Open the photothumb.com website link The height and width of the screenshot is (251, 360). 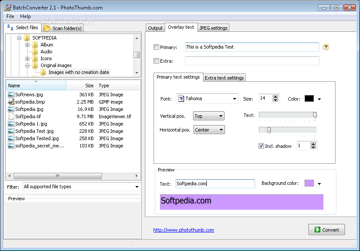tap(184, 230)
